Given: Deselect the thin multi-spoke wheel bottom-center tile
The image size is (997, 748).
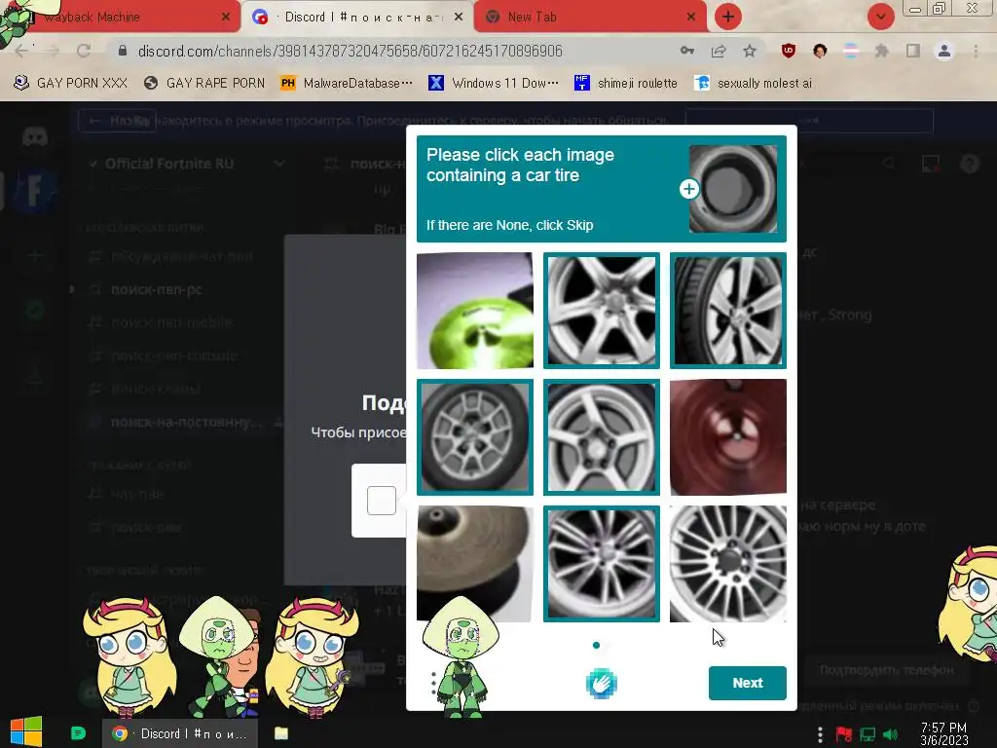Looking at the screenshot, I should (602, 564).
